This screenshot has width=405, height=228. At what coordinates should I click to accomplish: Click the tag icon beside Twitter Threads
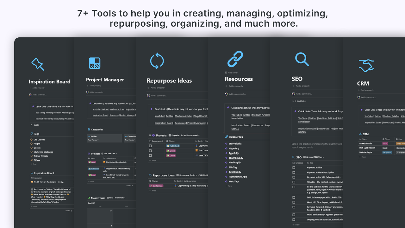point(31,156)
